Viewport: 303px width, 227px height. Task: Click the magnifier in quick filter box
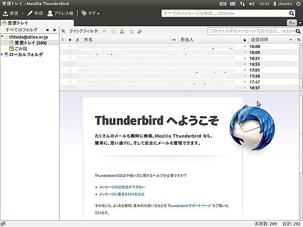tap(298, 31)
